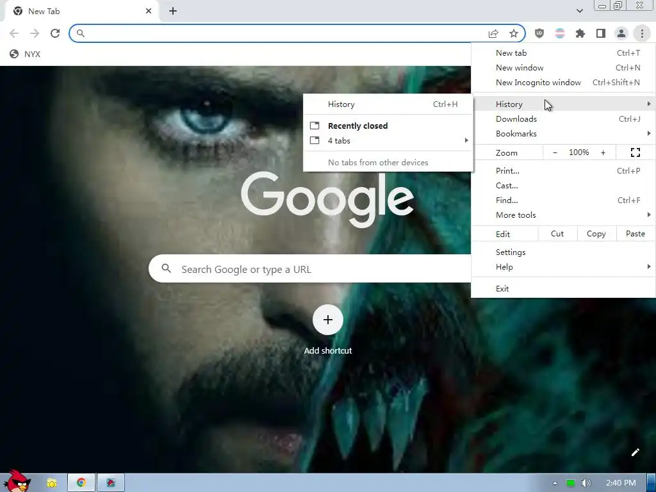Click the Recently closed header
Image resolution: width=656 pixels, height=492 pixels.
tap(357, 126)
